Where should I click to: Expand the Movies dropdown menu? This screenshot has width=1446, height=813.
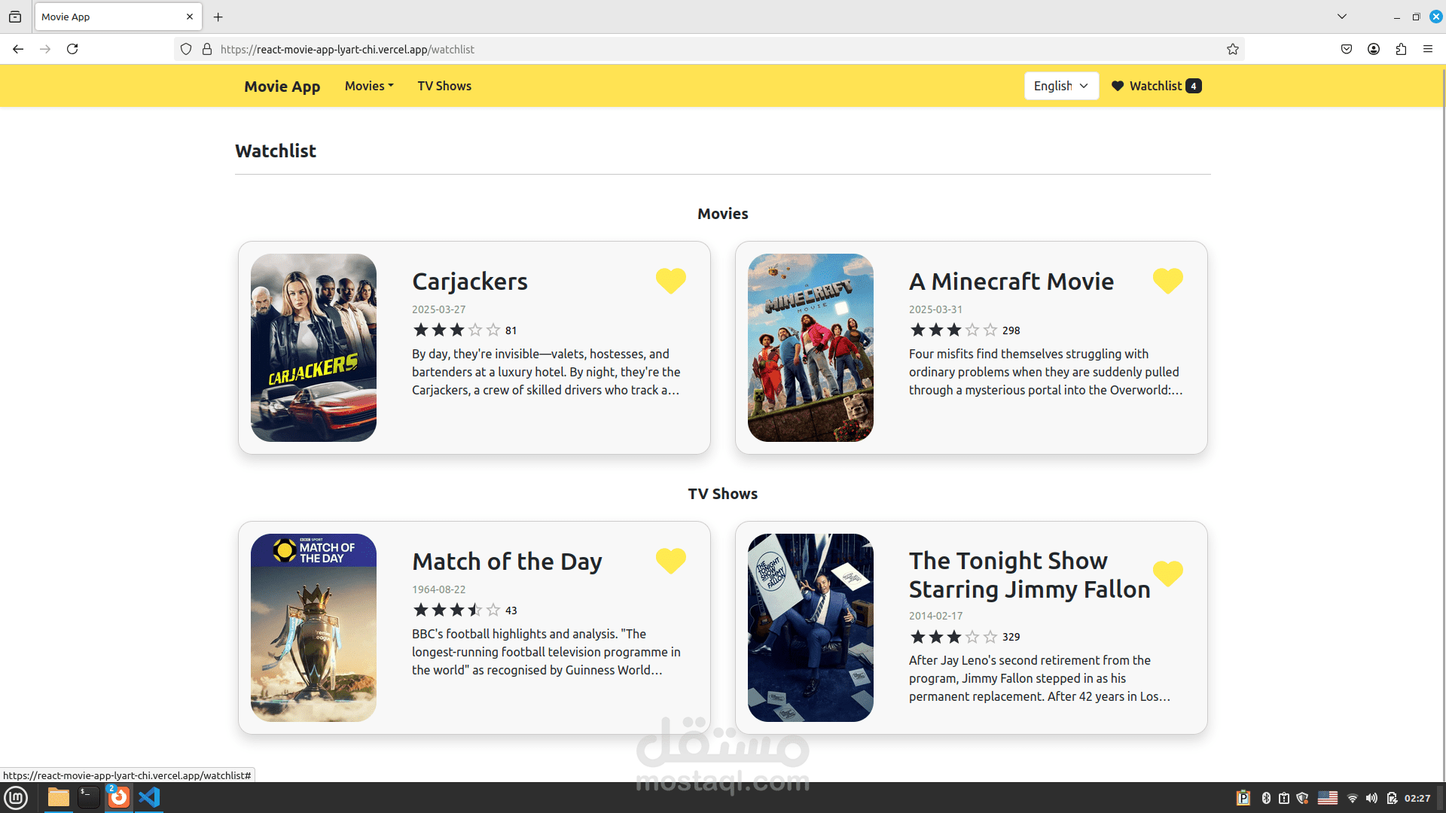tap(369, 86)
